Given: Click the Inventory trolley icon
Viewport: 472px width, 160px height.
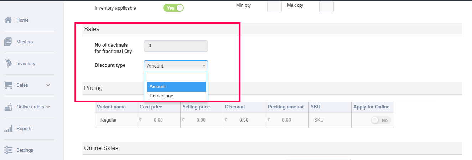Looking at the screenshot, I should 8,63.
